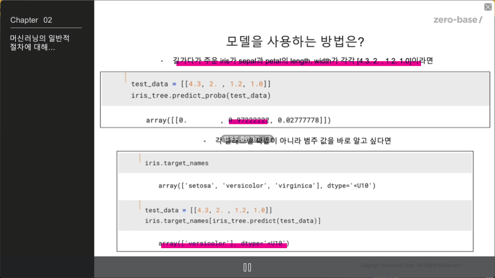Click the '탭으로 돌아가기' return-to-tab button

[x=247, y=139]
